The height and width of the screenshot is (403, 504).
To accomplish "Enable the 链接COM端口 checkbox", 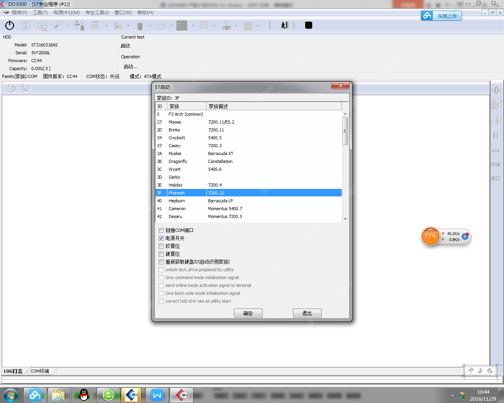I will [161, 230].
